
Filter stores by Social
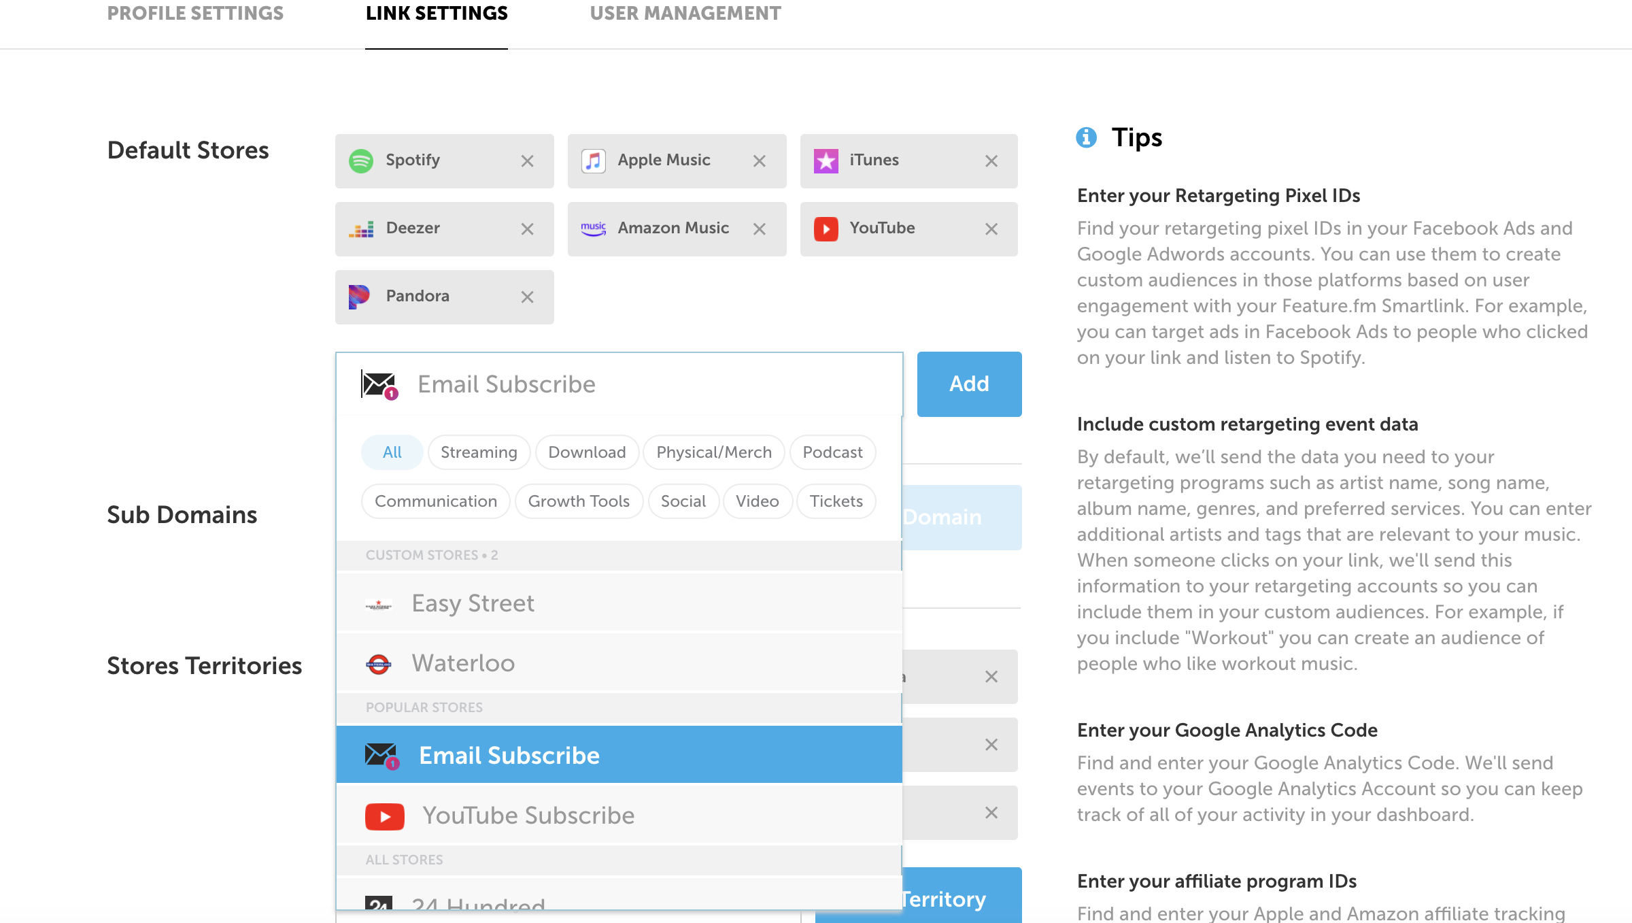[683, 501]
